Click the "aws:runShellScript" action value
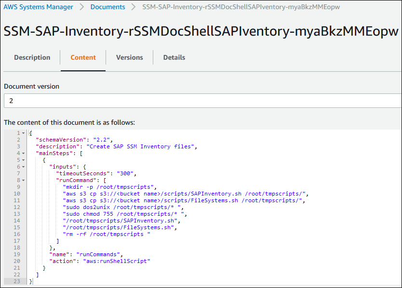This screenshot has height=288, width=402. pyautogui.click(x=117, y=261)
